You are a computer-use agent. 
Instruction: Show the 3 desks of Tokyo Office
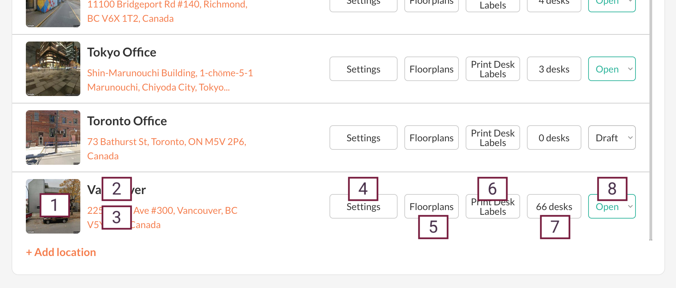tap(554, 69)
